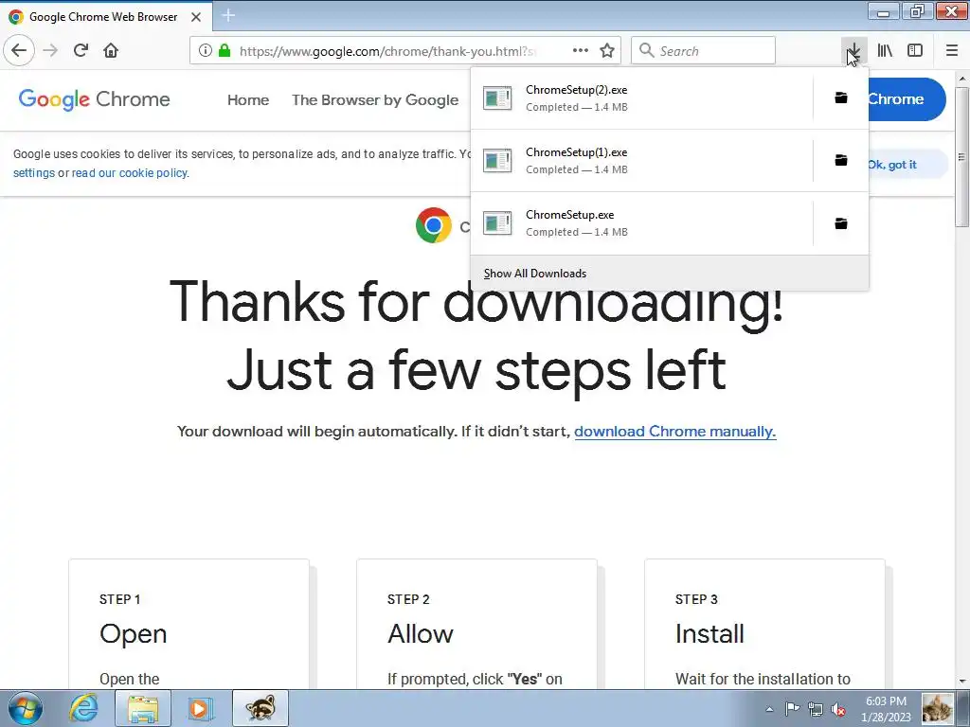Click the STEP 1 Open card

(x=189, y=624)
